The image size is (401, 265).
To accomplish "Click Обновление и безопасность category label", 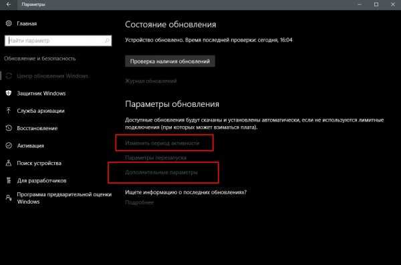I will tap(40, 59).
